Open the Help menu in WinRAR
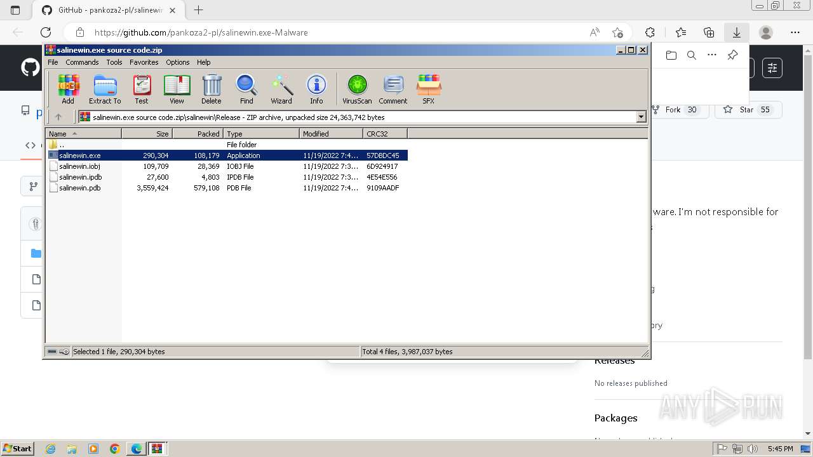This screenshot has width=813, height=457. click(204, 62)
